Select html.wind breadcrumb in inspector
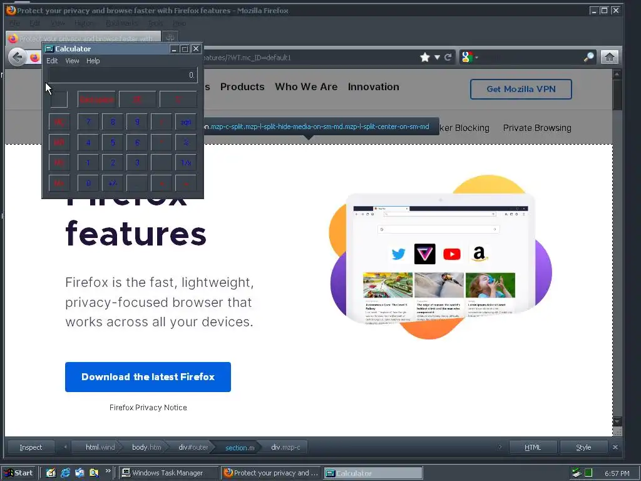Viewport: 641px width, 481px height. [98, 447]
